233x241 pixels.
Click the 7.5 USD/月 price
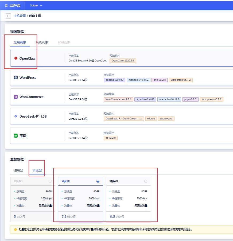click(x=69, y=217)
